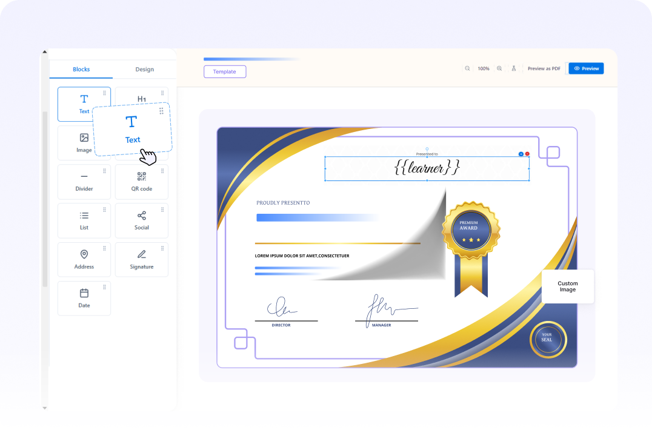652x436 pixels.
Task: Click the Template button
Action: 225,71
